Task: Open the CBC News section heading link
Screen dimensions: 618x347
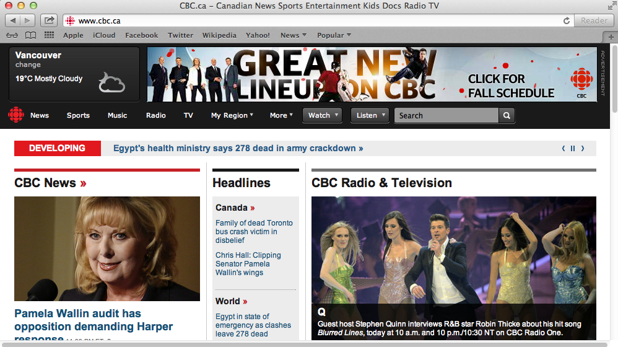Action: click(50, 183)
